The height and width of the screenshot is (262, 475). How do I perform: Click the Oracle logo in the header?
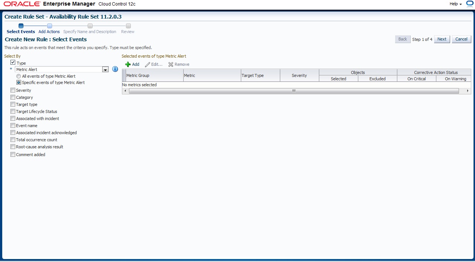(22, 4)
